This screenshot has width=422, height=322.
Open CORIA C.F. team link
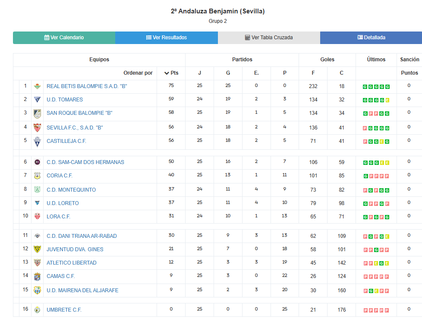[x=60, y=176]
